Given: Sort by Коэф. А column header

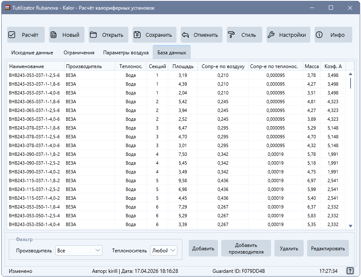Looking at the screenshot, I should 333,66.
